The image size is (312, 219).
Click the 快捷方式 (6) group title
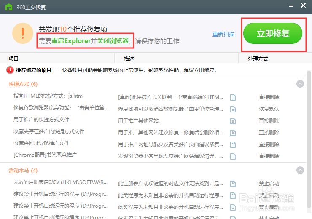tap(23, 84)
